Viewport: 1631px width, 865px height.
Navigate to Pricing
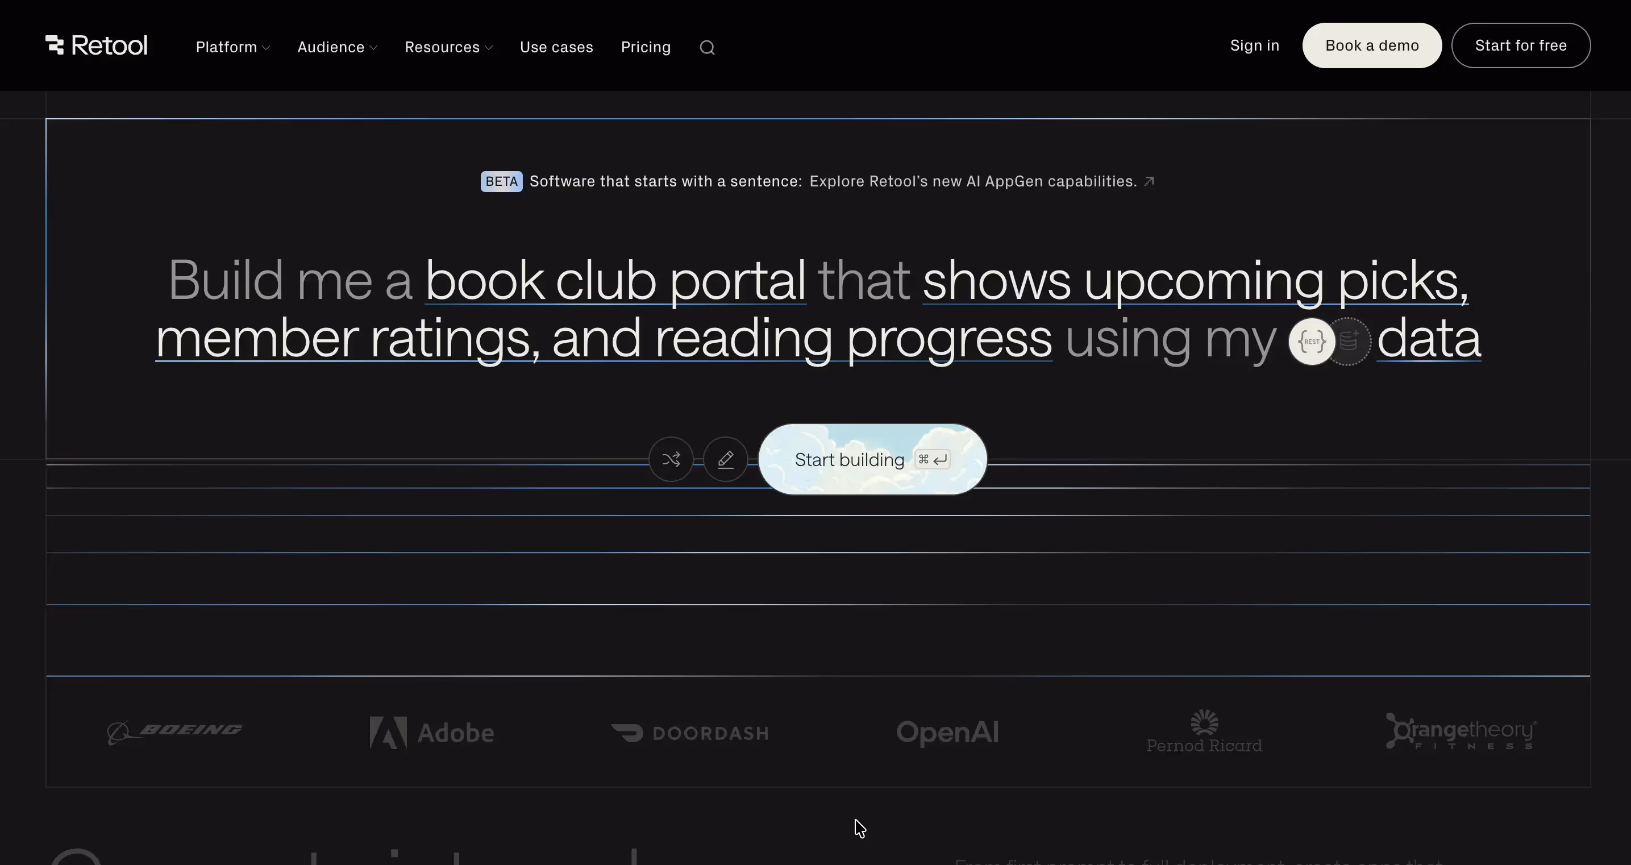click(645, 47)
